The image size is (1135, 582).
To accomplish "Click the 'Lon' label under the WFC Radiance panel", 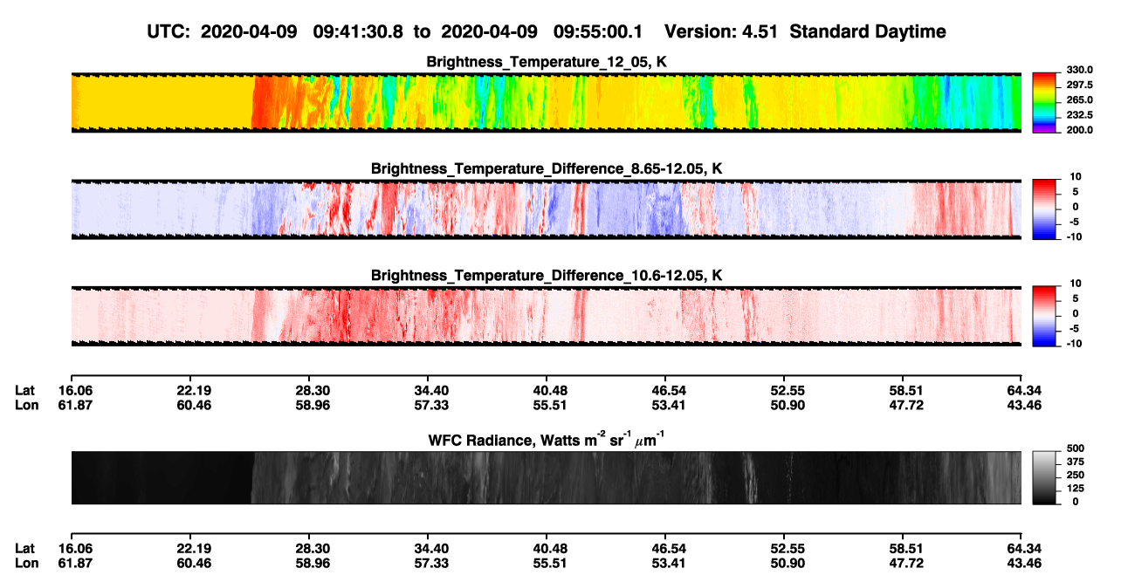I will 26,564.
